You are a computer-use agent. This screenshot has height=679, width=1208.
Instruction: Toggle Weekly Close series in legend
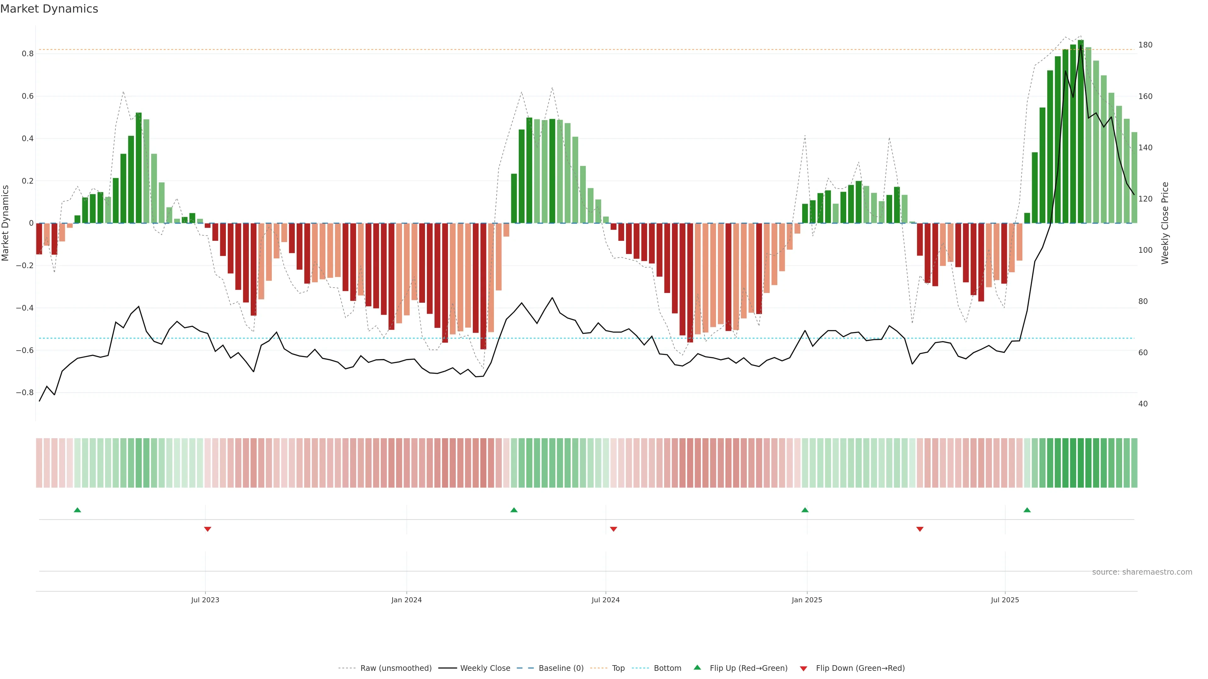coord(485,668)
